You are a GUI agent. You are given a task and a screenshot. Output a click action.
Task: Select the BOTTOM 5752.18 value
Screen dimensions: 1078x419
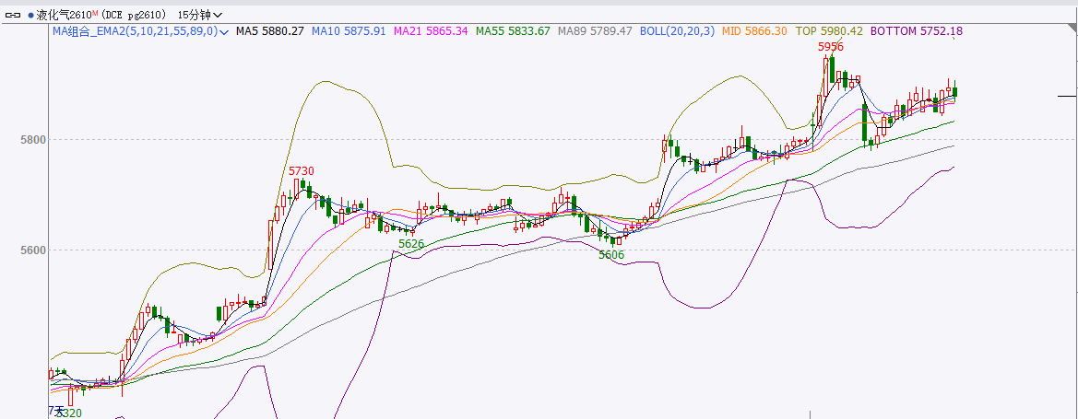click(918, 31)
